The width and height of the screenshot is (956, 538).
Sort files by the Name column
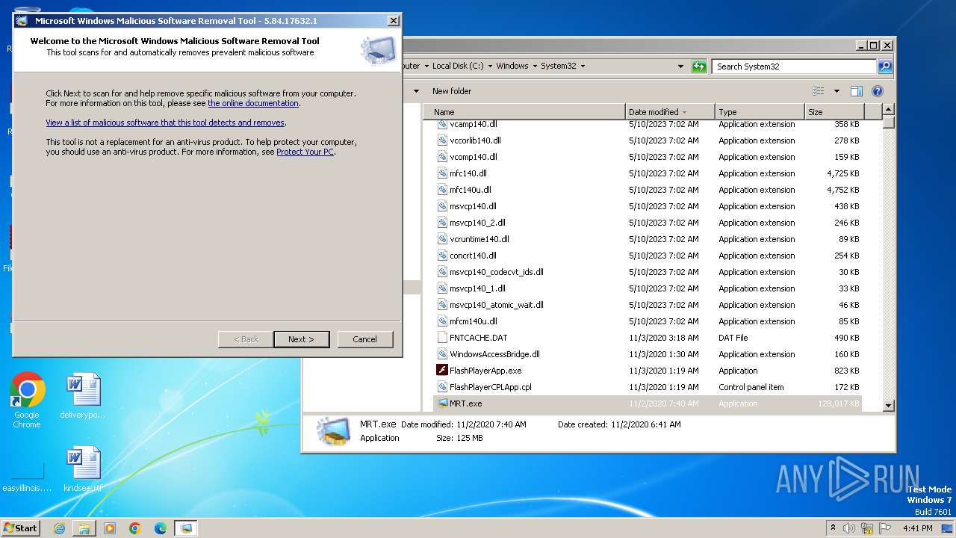coord(524,112)
